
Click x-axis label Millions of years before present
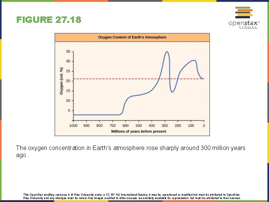(x=139, y=131)
